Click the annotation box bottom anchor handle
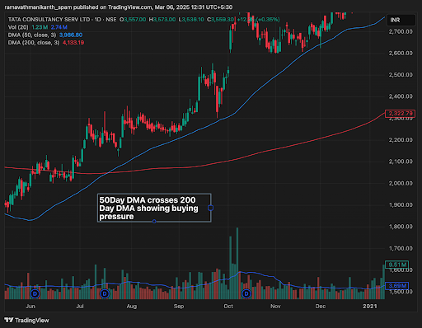Image resolution: width=422 pixels, height=328 pixels. coord(154,222)
